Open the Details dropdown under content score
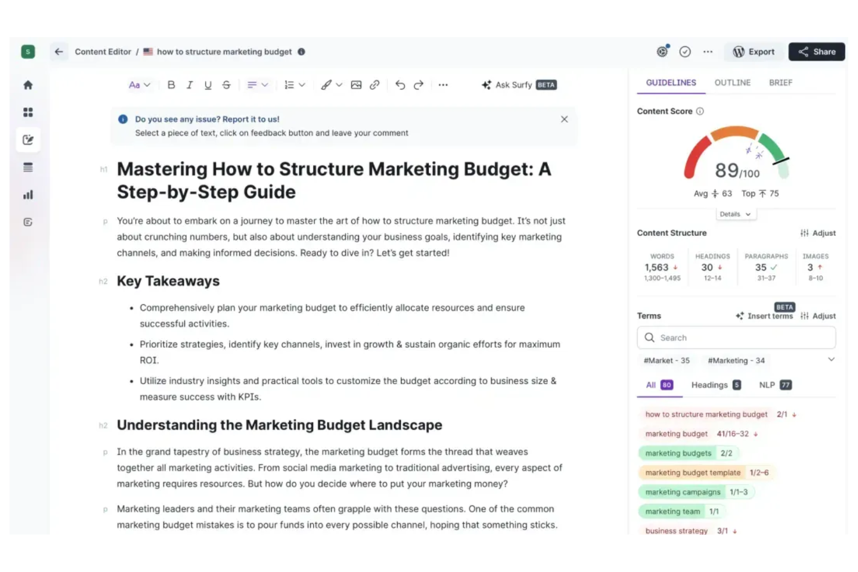This screenshot has width=858, height=572. (x=736, y=214)
